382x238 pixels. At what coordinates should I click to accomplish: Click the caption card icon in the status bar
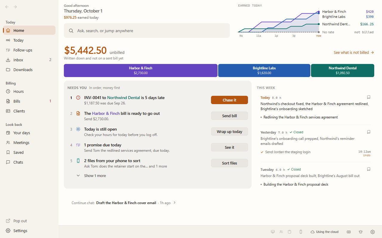click(x=349, y=232)
